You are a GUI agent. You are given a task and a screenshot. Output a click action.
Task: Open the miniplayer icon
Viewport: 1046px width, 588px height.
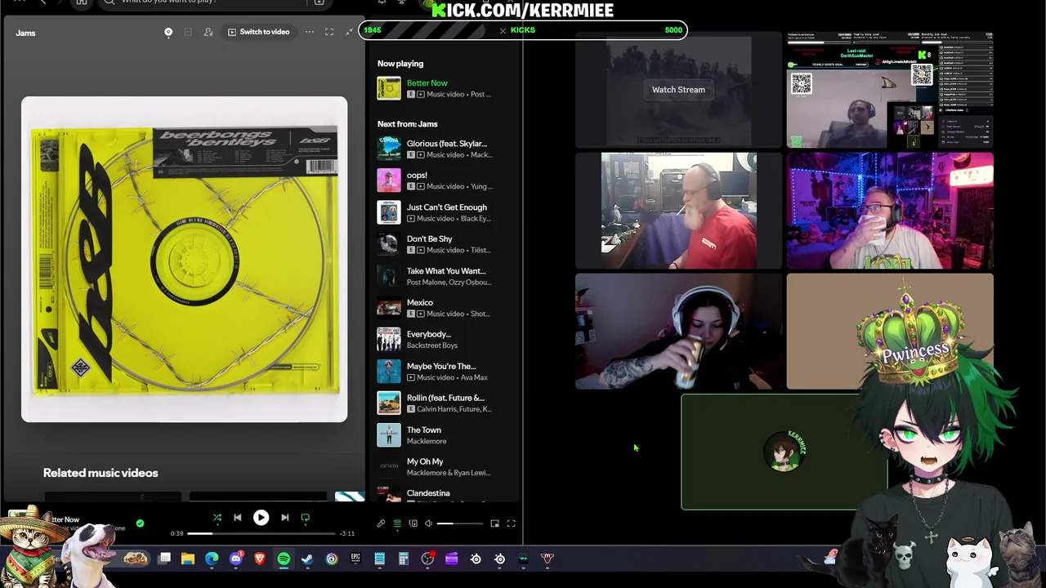pos(494,523)
